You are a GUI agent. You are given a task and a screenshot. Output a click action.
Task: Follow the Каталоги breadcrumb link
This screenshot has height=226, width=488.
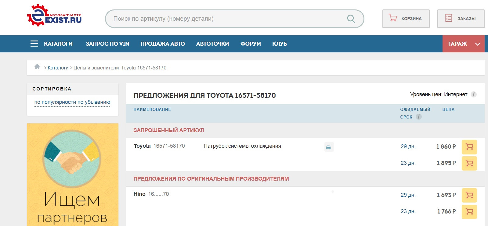pyautogui.click(x=58, y=68)
